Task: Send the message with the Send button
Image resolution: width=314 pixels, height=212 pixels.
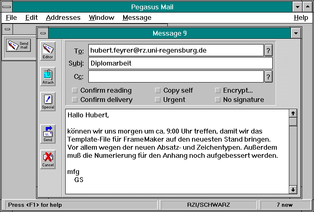Action: click(48, 134)
